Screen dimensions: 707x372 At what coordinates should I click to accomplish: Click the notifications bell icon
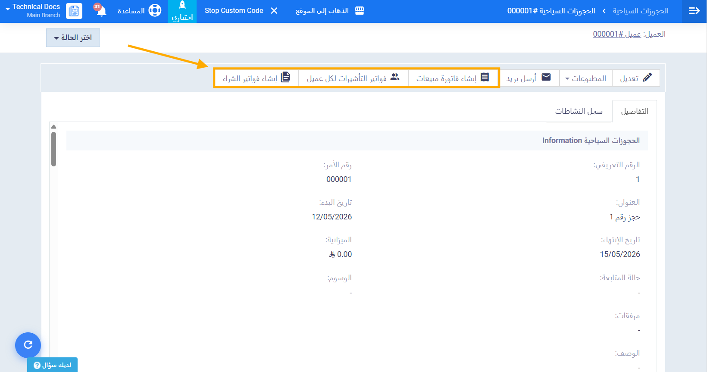[101, 11]
